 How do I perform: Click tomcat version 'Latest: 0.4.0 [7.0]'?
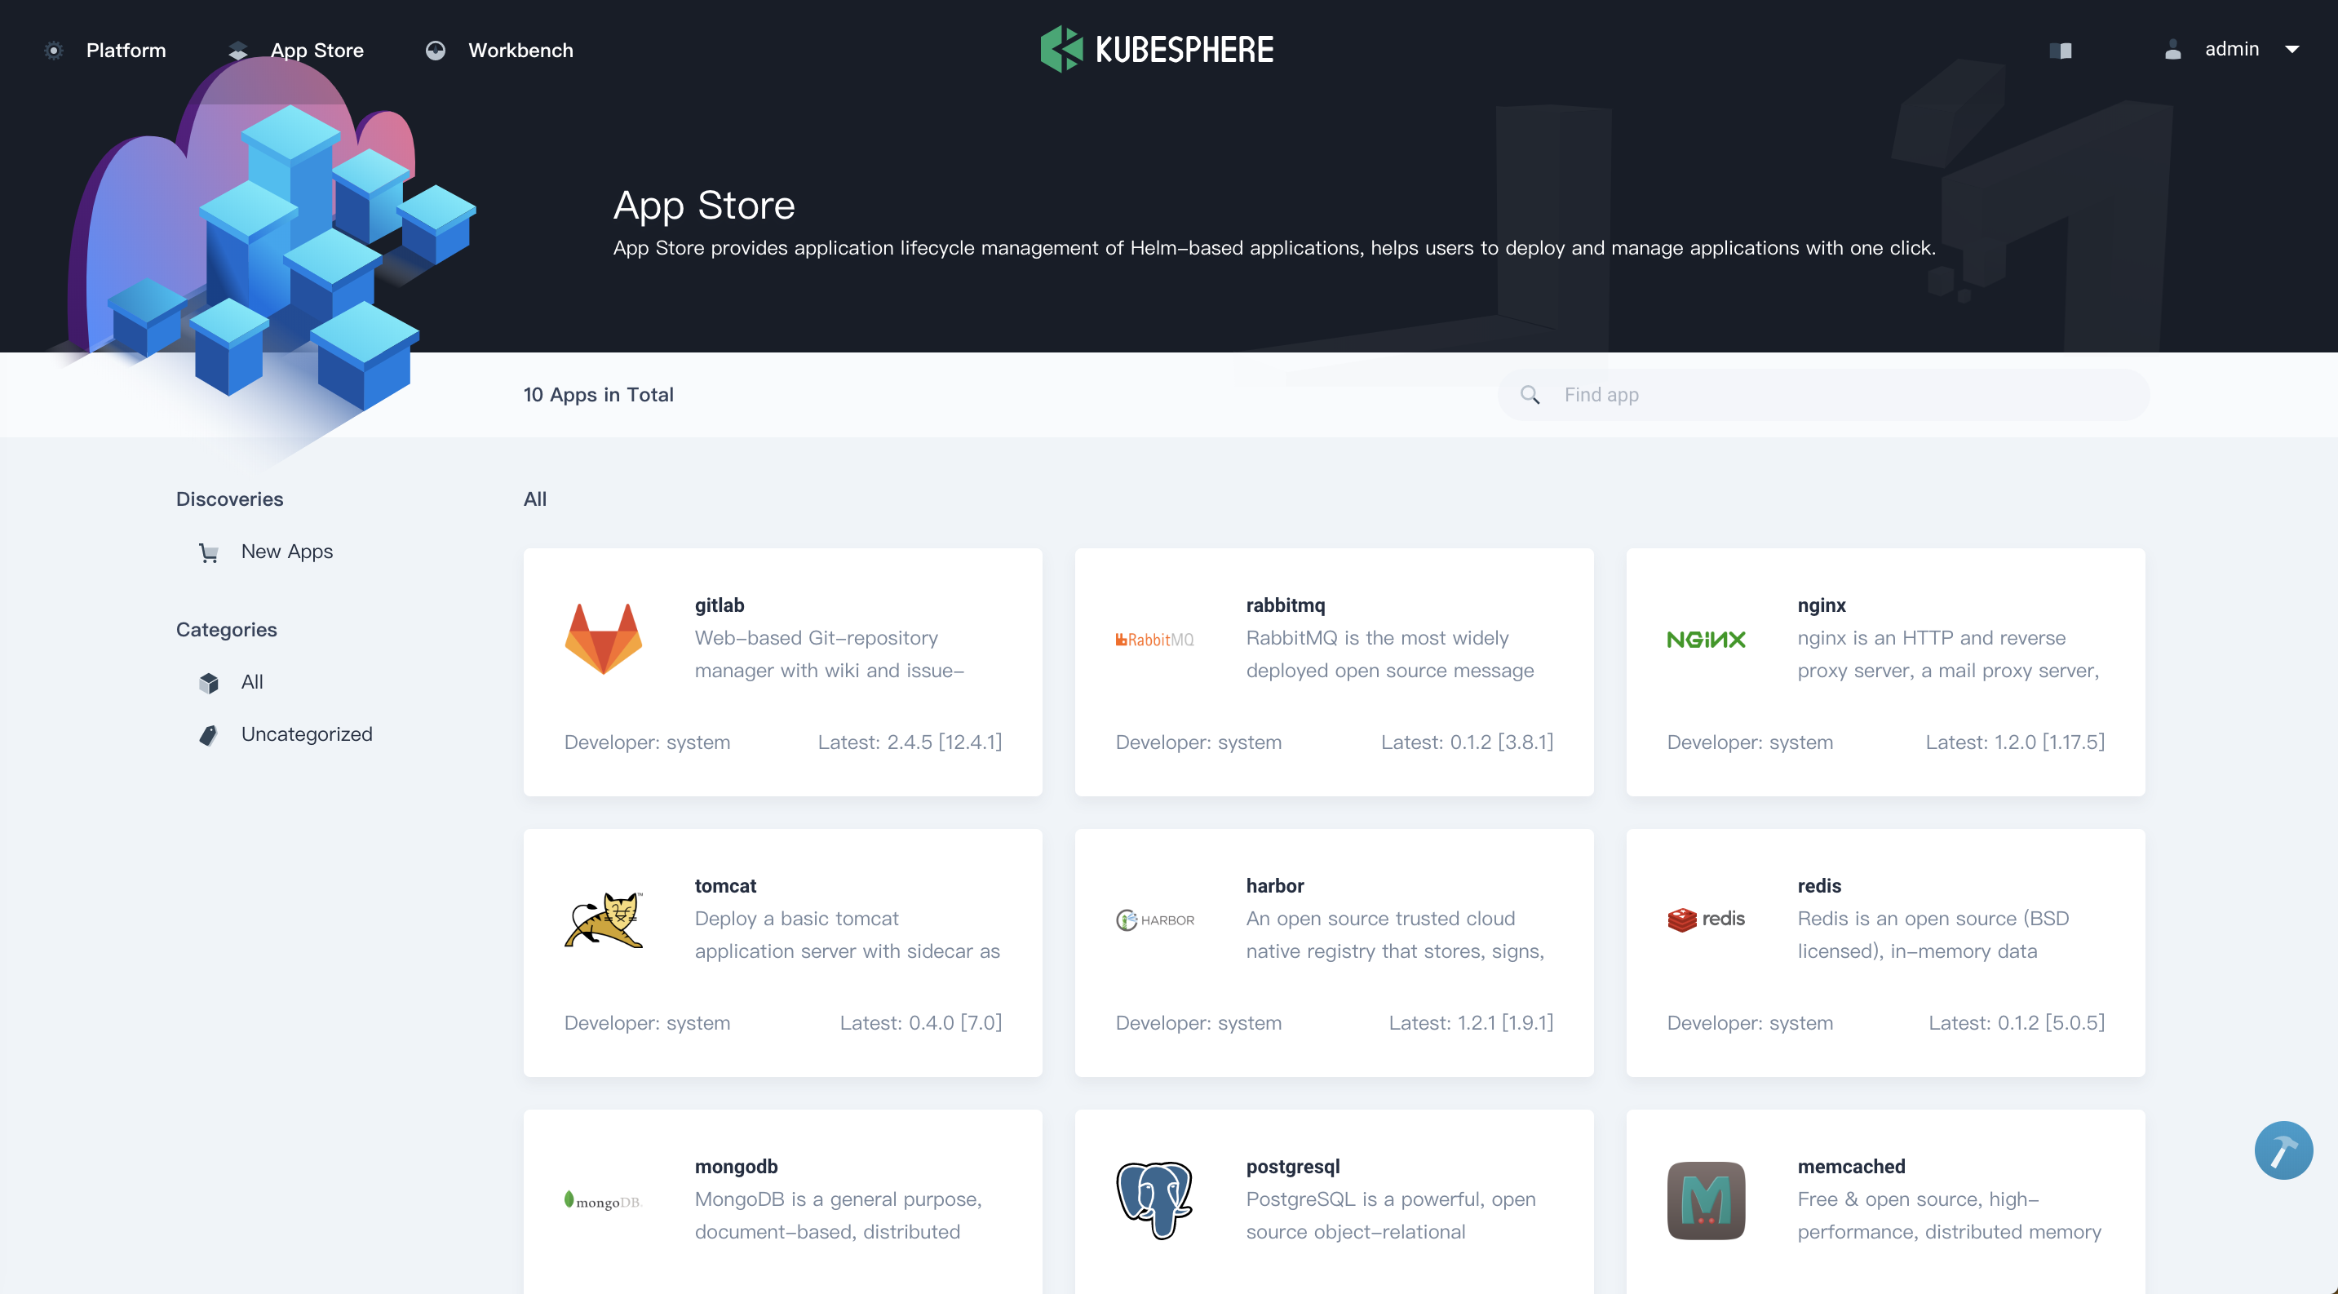coord(920,1022)
